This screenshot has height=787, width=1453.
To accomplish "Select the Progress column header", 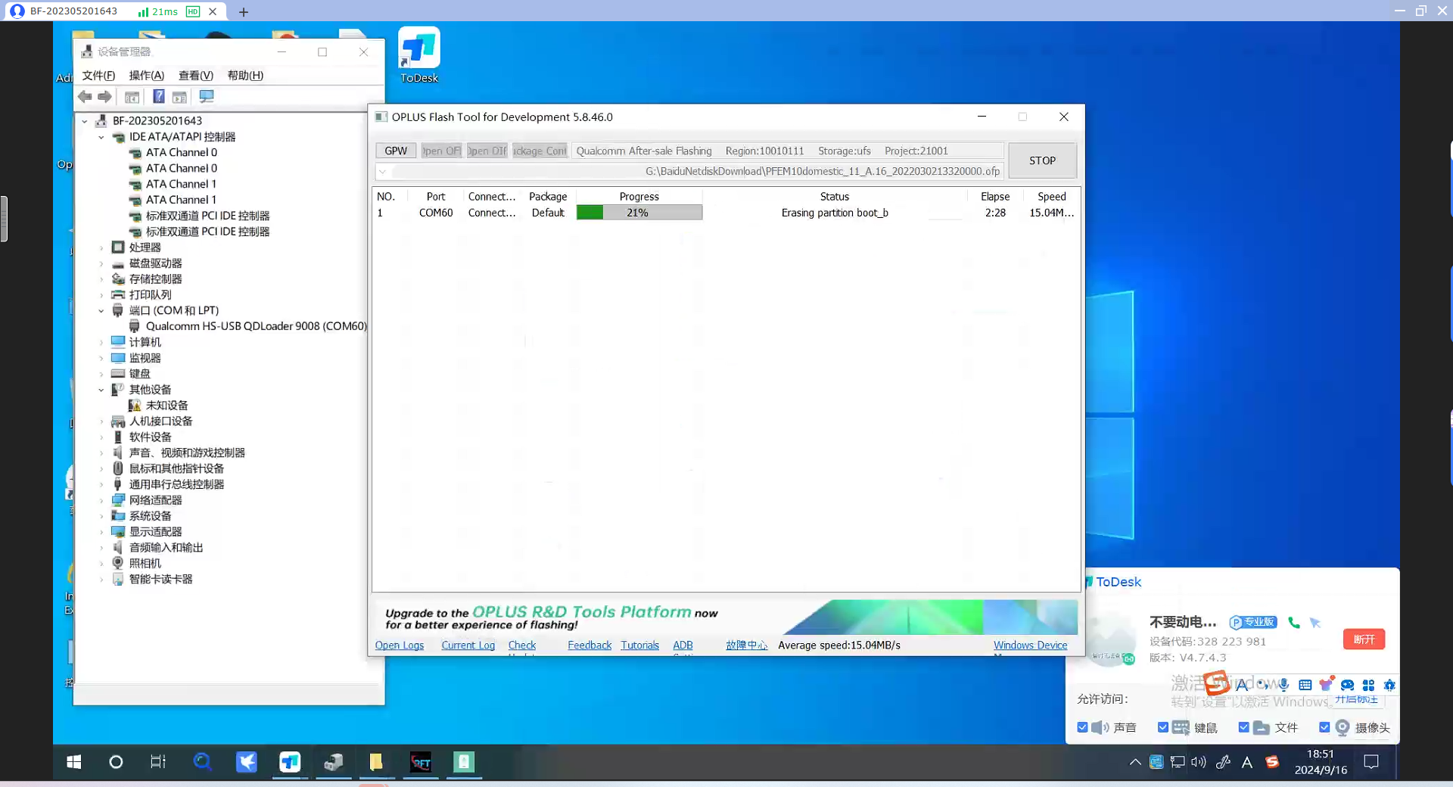I will [x=639, y=197].
